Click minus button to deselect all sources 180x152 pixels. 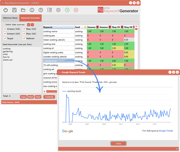[32, 25]
